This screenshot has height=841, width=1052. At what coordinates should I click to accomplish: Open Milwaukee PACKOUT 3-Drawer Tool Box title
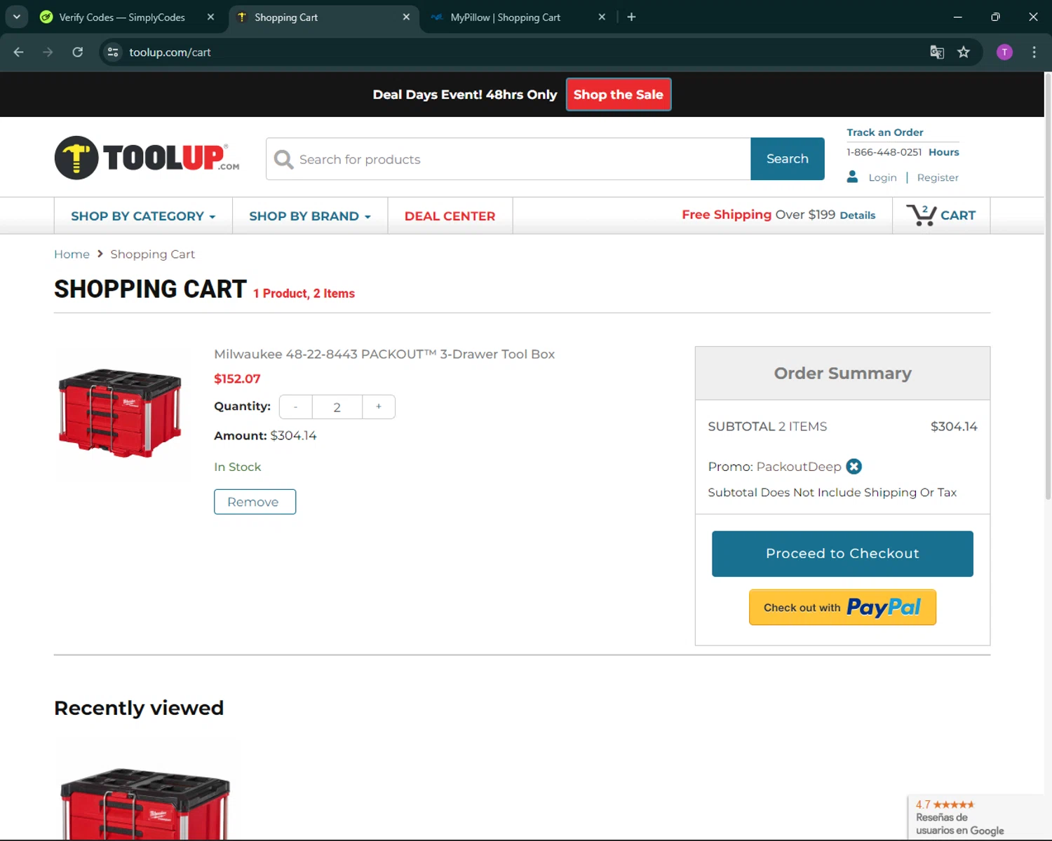[384, 354]
